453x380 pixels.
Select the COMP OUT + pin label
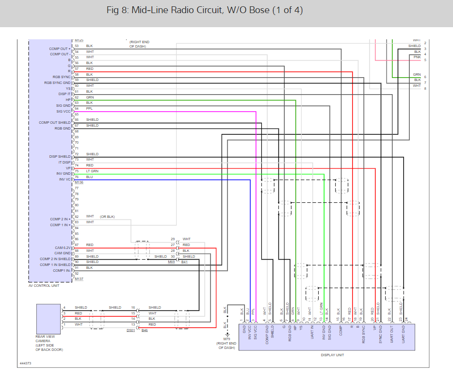click(60, 49)
